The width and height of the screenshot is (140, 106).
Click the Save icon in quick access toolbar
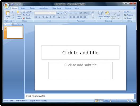pyautogui.click(x=12, y=4)
